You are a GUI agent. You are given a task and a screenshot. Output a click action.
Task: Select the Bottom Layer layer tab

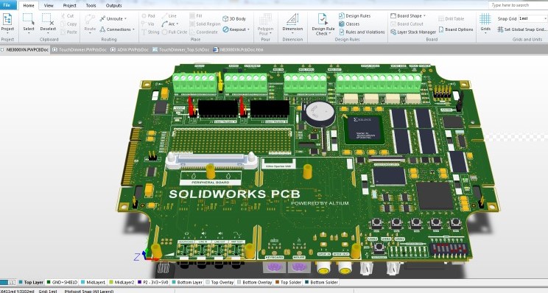[x=186, y=282]
